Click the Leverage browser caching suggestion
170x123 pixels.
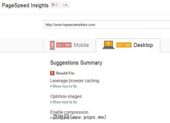coord(75,81)
